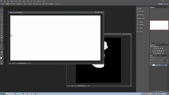Expand status bar arrow in Untitled window

click(x=30, y=63)
